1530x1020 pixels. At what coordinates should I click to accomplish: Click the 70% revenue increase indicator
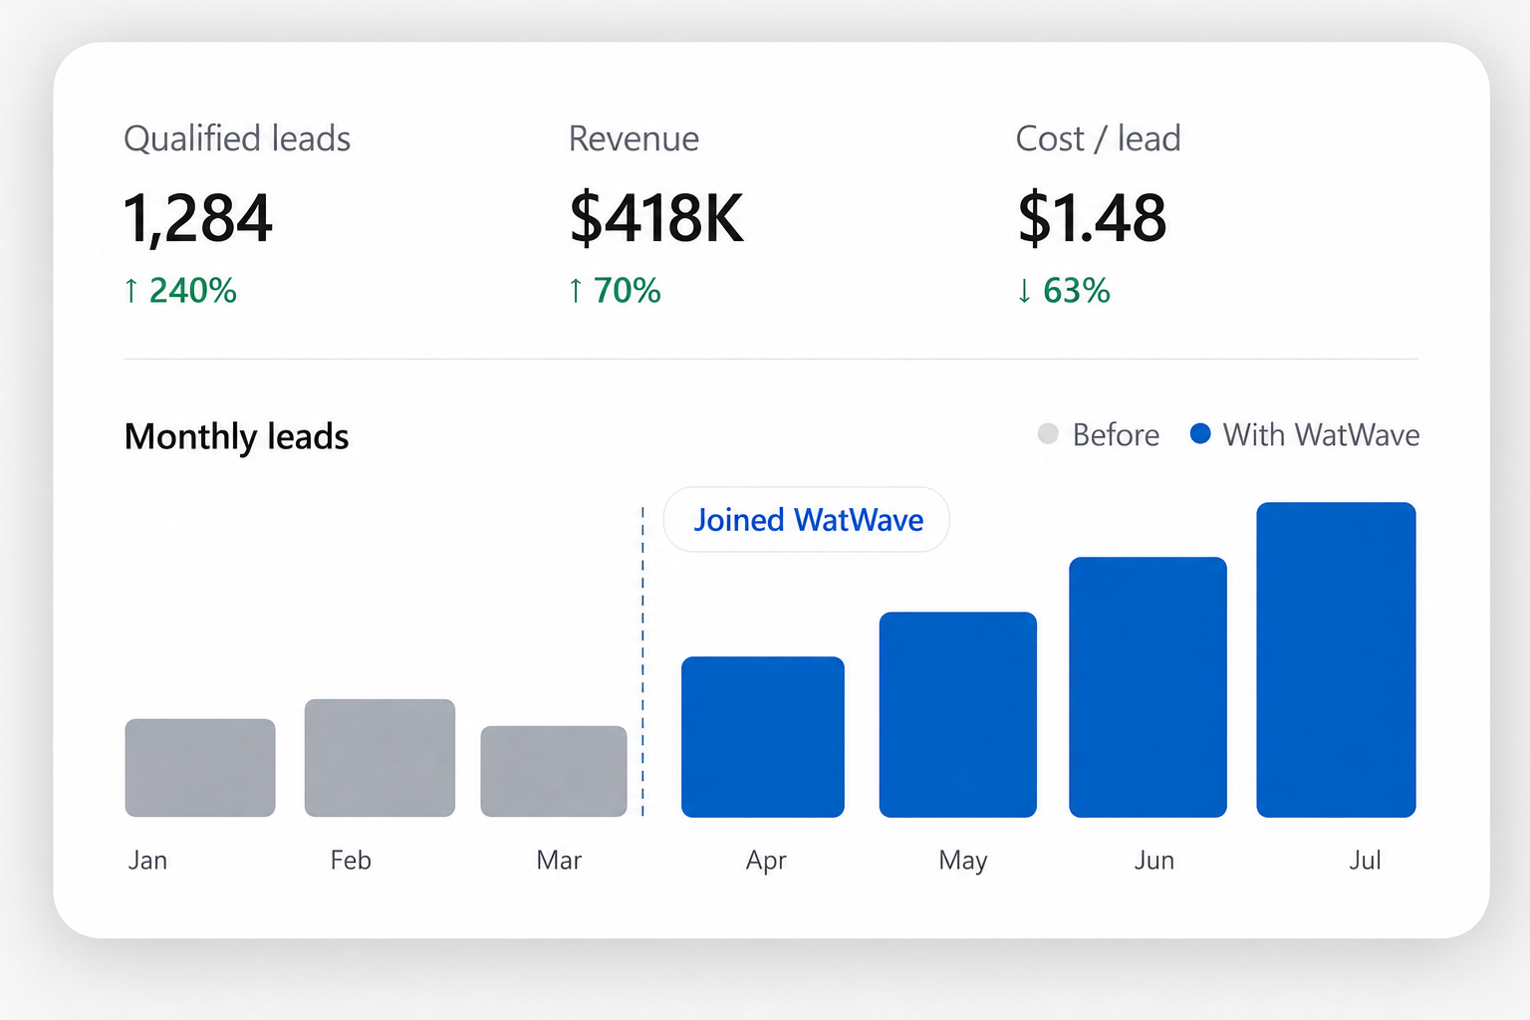point(615,291)
